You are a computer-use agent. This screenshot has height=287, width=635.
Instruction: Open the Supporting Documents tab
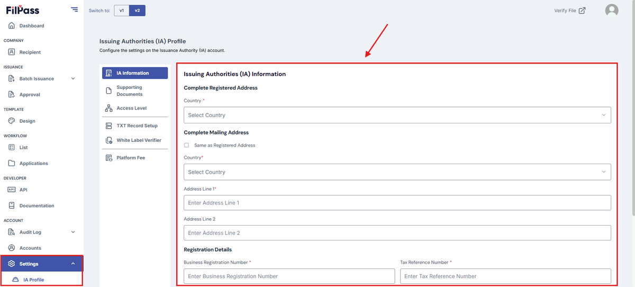tap(135, 91)
